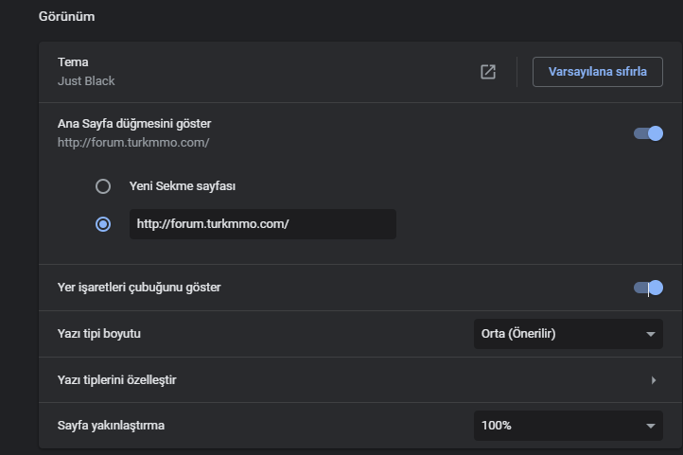
Task: Click the Ana Sayfa düğmesini göster label
Action: point(134,124)
